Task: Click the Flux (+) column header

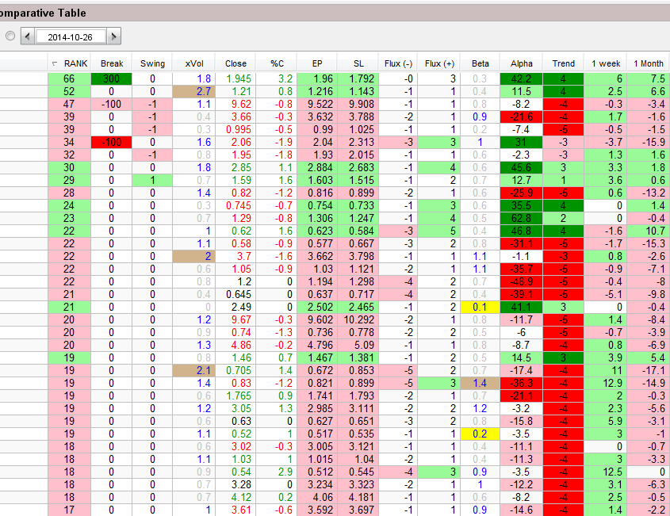Action: (439, 63)
